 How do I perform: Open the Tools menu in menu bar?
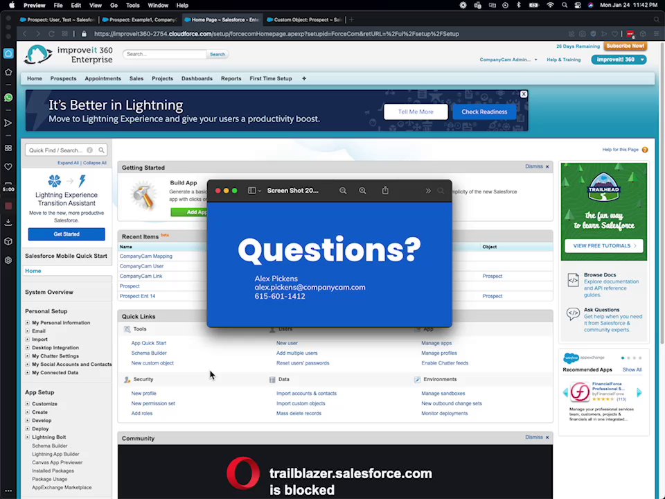[x=133, y=5]
